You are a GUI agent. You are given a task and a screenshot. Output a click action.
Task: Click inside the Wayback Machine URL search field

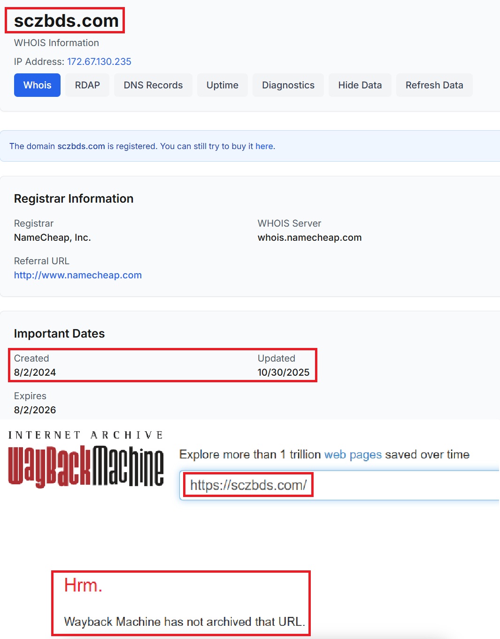pyautogui.click(x=329, y=484)
